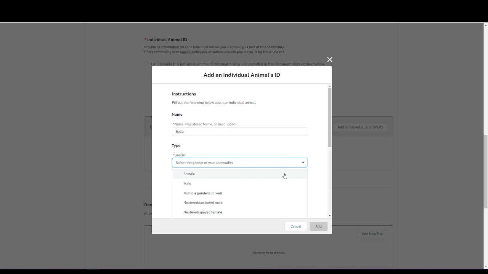488x274 pixels.
Task: Open the Gender dropdown arrow
Action: pos(303,163)
